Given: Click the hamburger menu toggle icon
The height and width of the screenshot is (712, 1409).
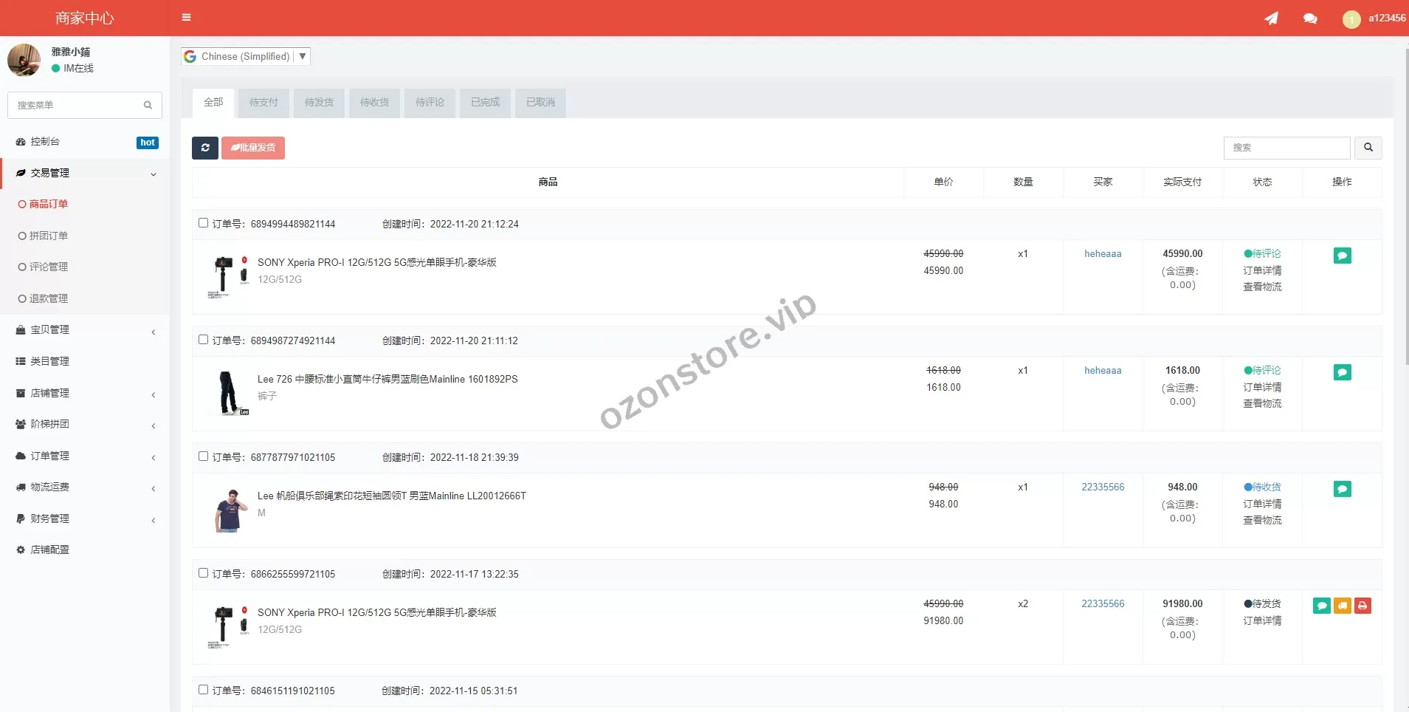Looking at the screenshot, I should (186, 18).
